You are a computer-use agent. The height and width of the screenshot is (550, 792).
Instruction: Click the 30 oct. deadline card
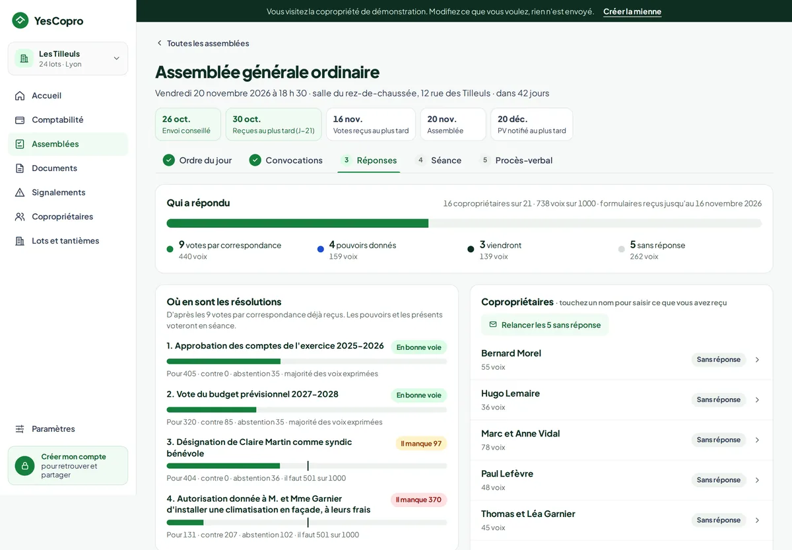(x=274, y=124)
